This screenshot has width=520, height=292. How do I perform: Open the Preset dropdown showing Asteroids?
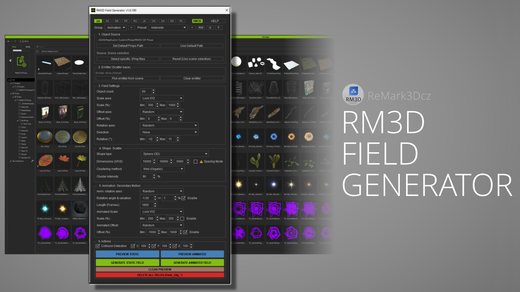click(168, 28)
